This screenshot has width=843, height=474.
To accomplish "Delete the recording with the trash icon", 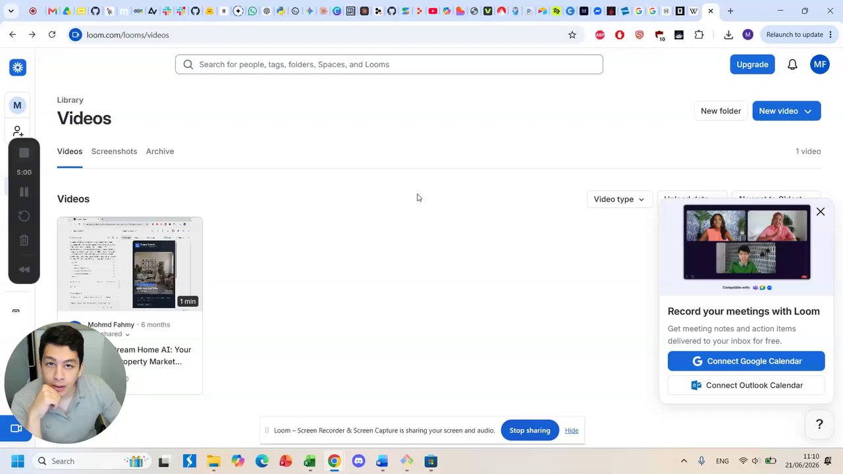I will tap(24, 241).
